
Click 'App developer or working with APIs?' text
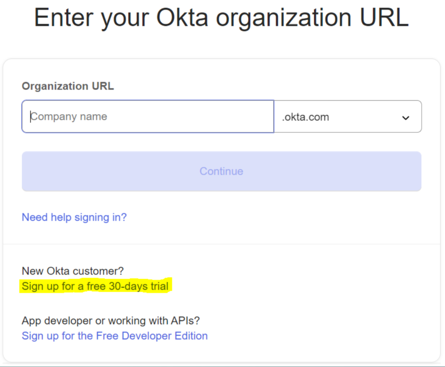(111, 320)
